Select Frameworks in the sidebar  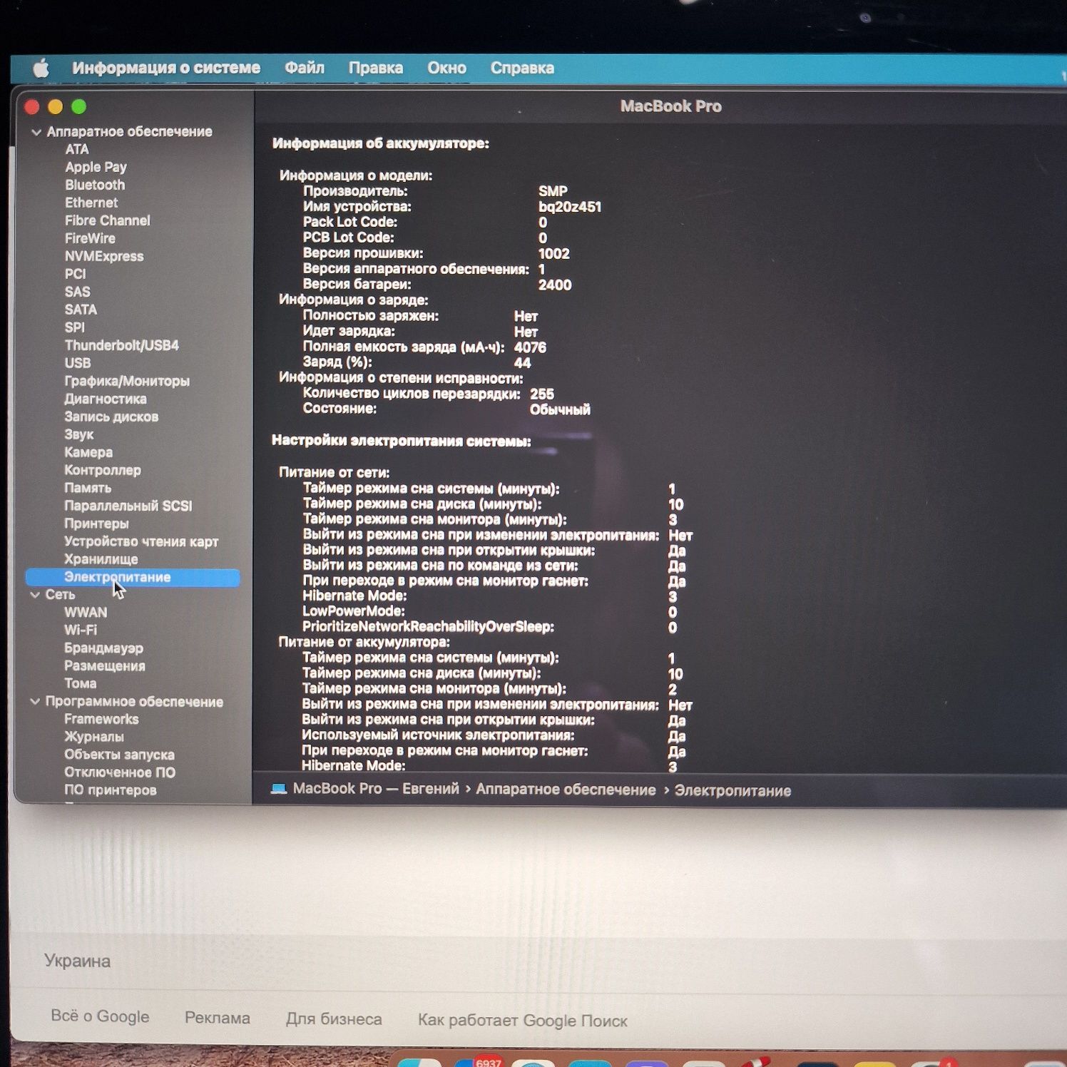[101, 719]
